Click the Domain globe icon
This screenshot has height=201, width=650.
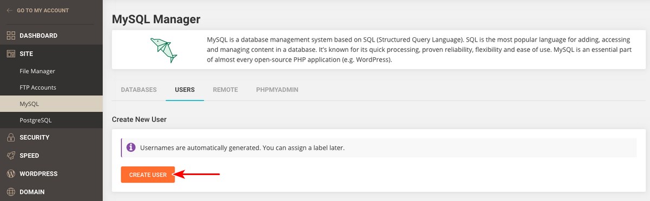10,192
